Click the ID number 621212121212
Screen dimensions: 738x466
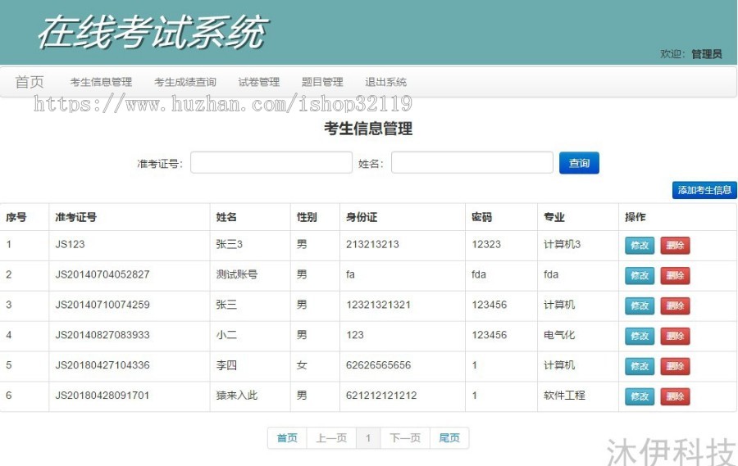point(381,395)
